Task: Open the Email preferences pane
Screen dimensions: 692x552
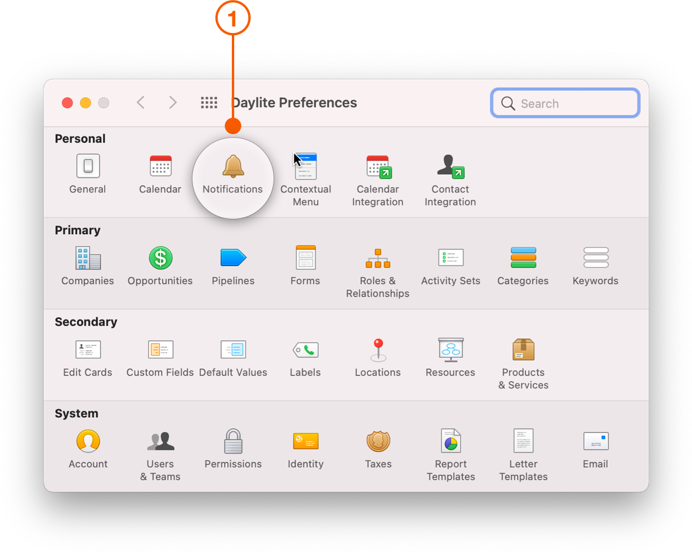Action: click(595, 449)
